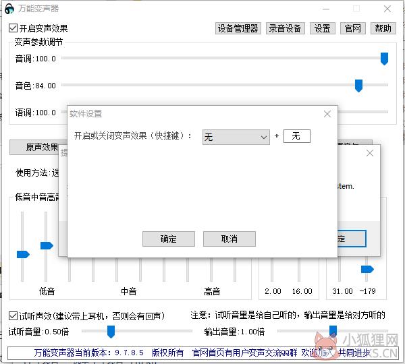This screenshot has height=364, width=405.
Task: Click the 低音 equalizer label
Action: tap(47, 291)
